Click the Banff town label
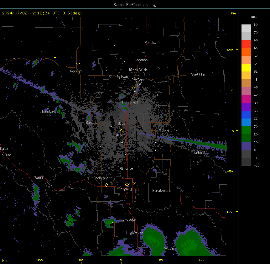The height and width of the screenshot is (264, 270). (x=39, y=178)
